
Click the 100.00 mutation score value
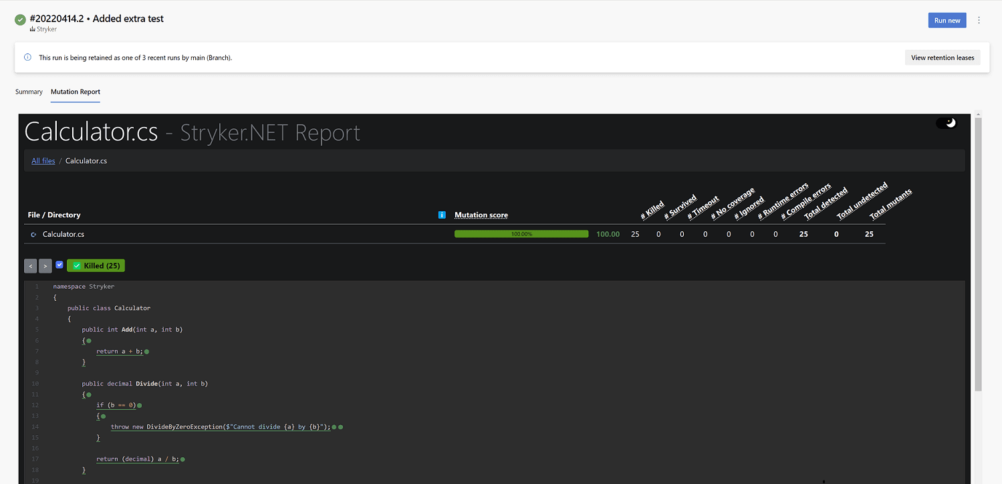click(608, 235)
